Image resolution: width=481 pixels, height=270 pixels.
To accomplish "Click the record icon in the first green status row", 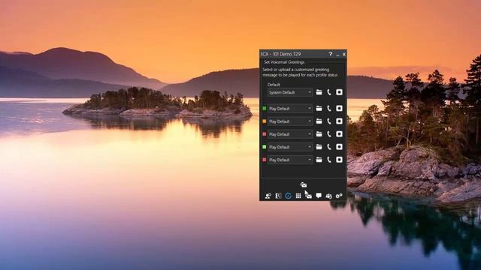I will tap(339, 108).
